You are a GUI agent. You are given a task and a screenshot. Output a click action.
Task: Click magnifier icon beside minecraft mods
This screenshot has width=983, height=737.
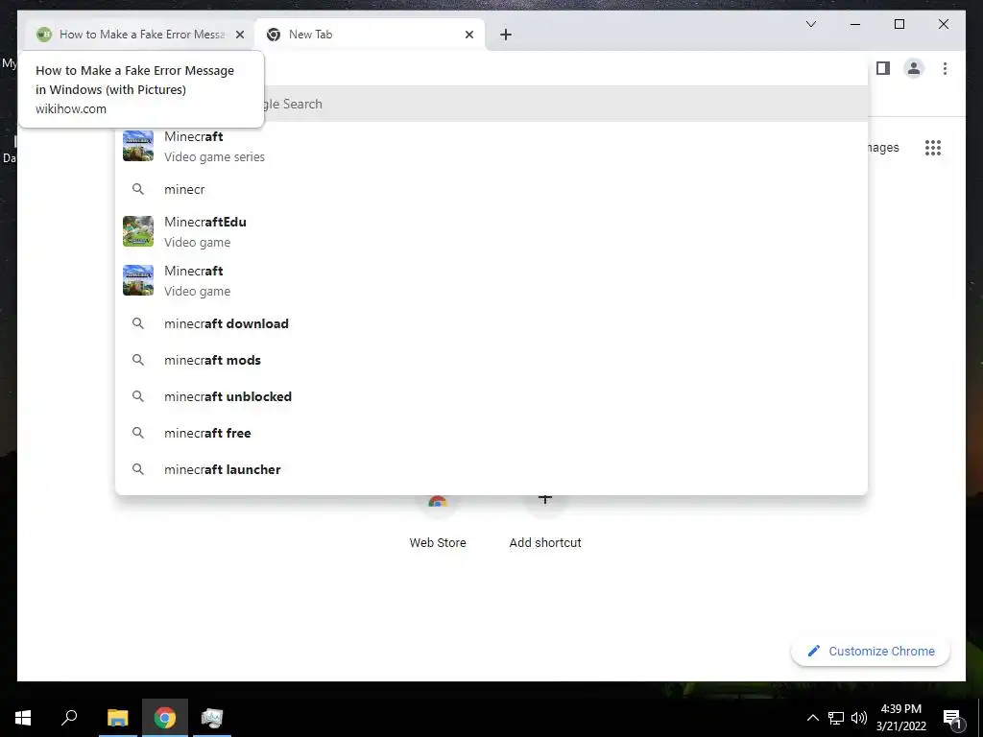click(138, 360)
